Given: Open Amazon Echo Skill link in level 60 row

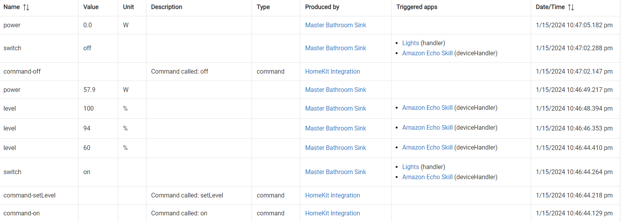Looking at the screenshot, I should click(x=427, y=147).
